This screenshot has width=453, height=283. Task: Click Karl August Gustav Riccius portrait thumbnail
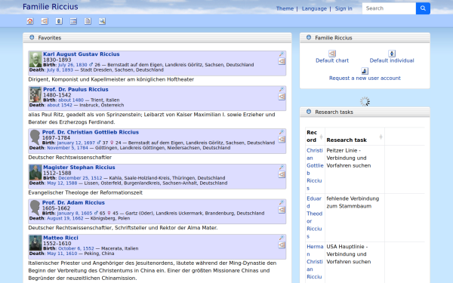pyautogui.click(x=35, y=60)
